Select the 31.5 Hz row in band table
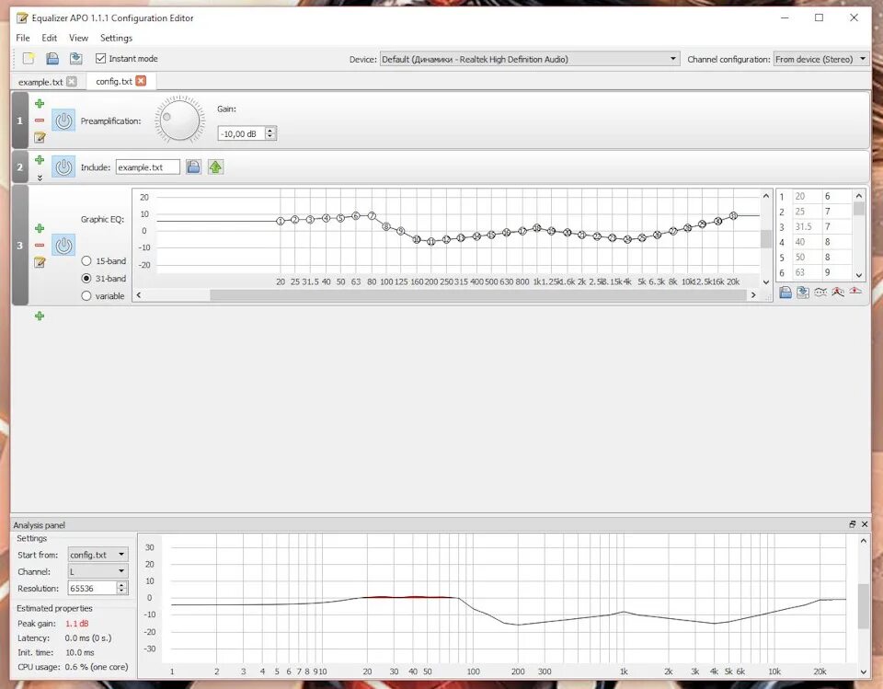The height and width of the screenshot is (689, 883). pos(812,226)
